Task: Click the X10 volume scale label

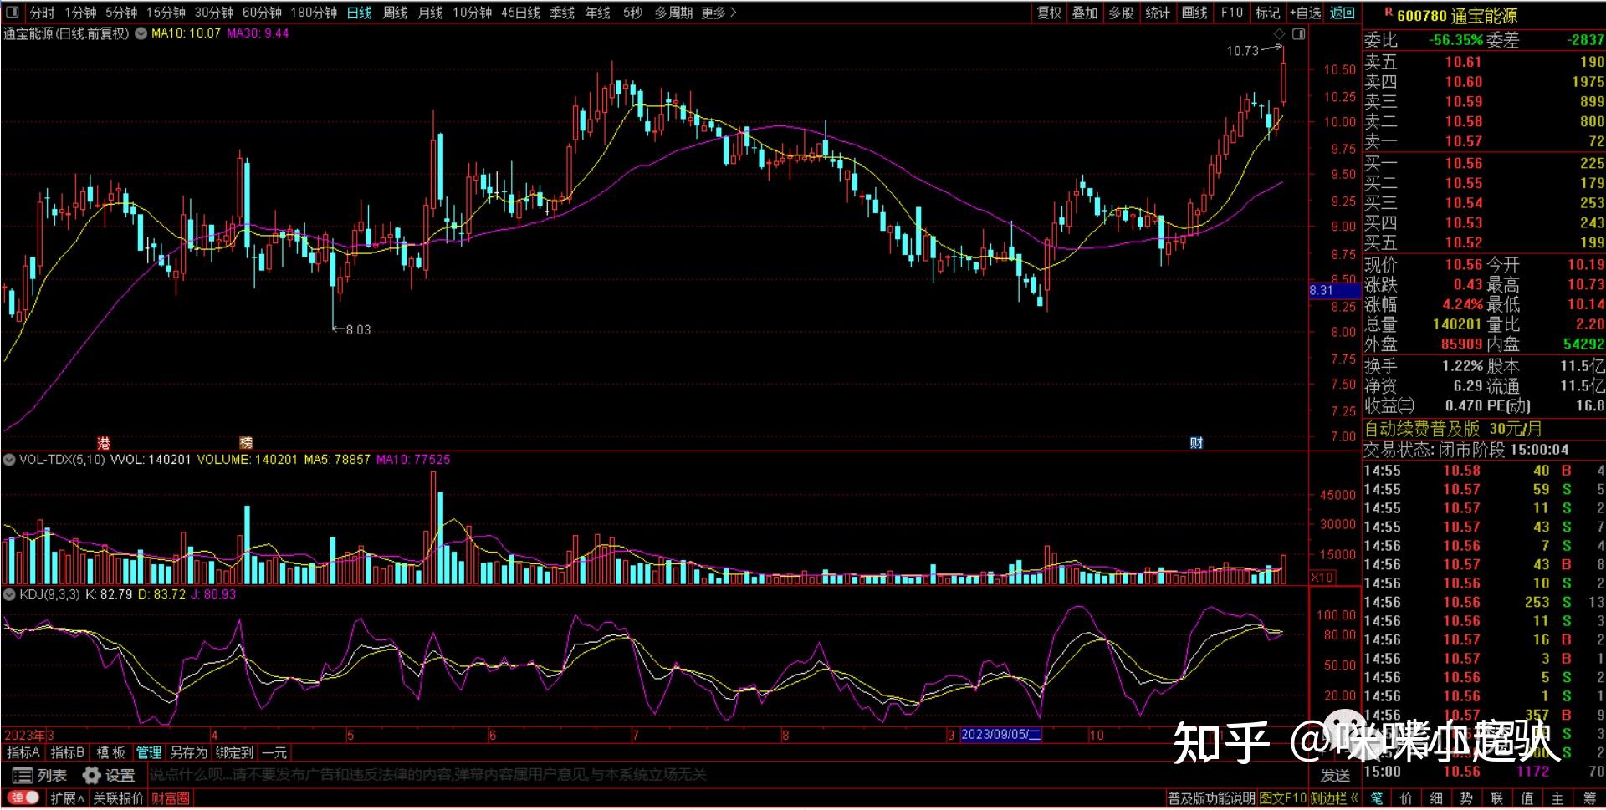Action: [1322, 577]
